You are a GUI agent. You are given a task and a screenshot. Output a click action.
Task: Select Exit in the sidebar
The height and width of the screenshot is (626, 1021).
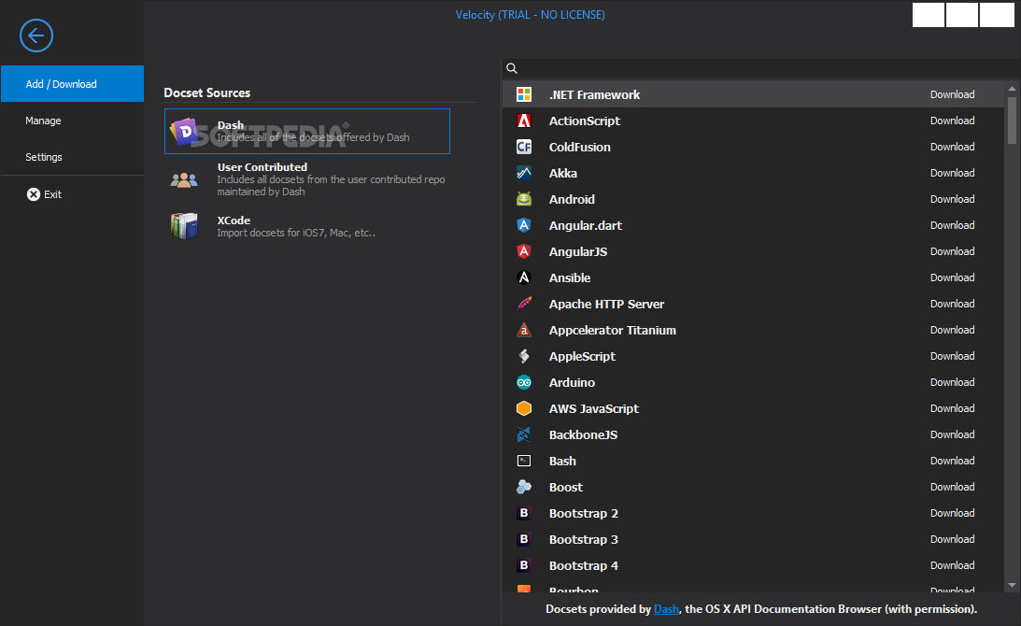(x=72, y=194)
